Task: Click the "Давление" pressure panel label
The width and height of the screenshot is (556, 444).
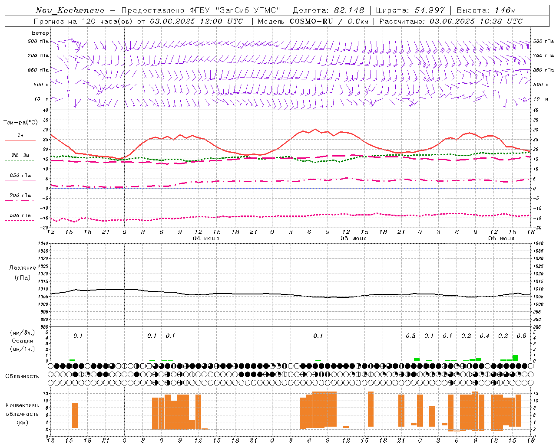Action: click(x=22, y=268)
